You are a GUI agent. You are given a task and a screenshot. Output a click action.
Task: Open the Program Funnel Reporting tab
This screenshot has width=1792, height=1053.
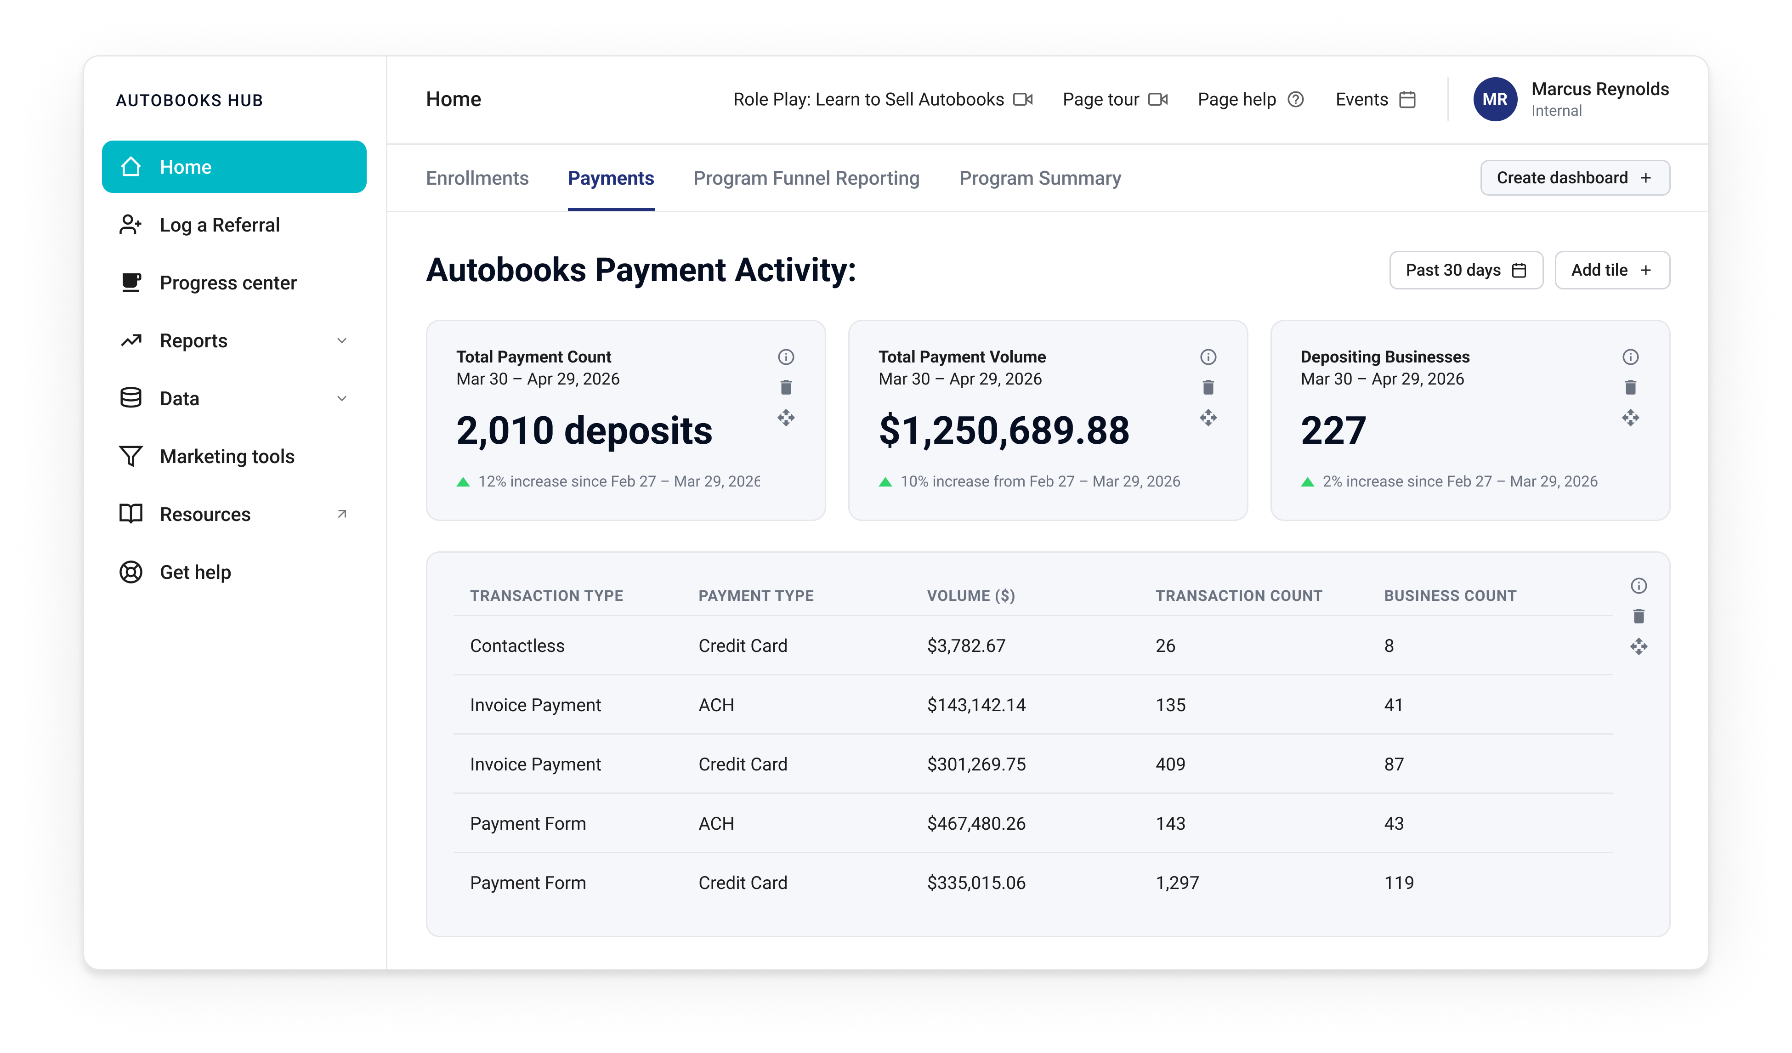tap(806, 178)
